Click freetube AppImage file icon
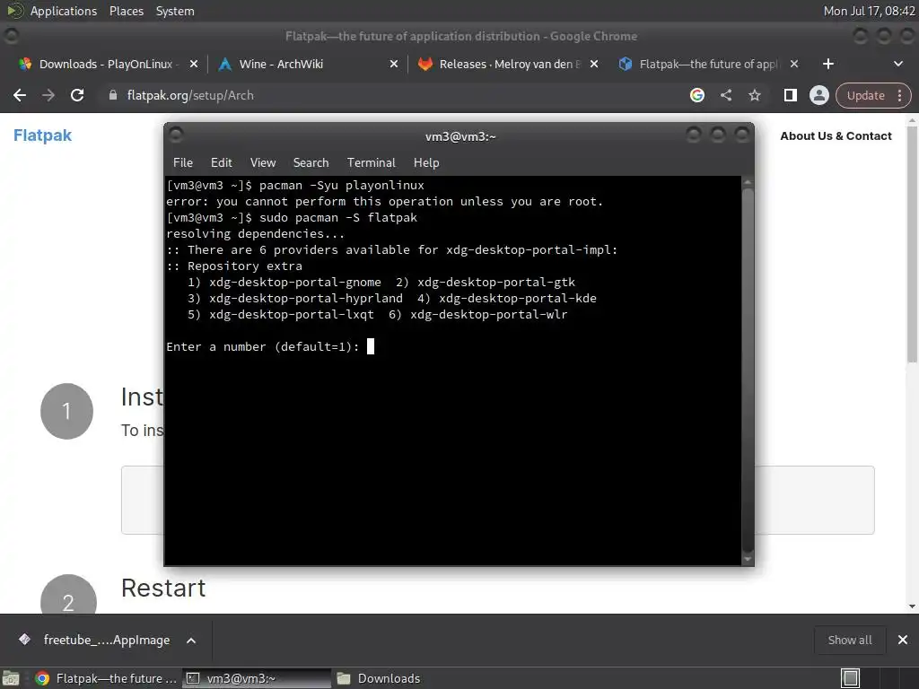 [x=24, y=639]
